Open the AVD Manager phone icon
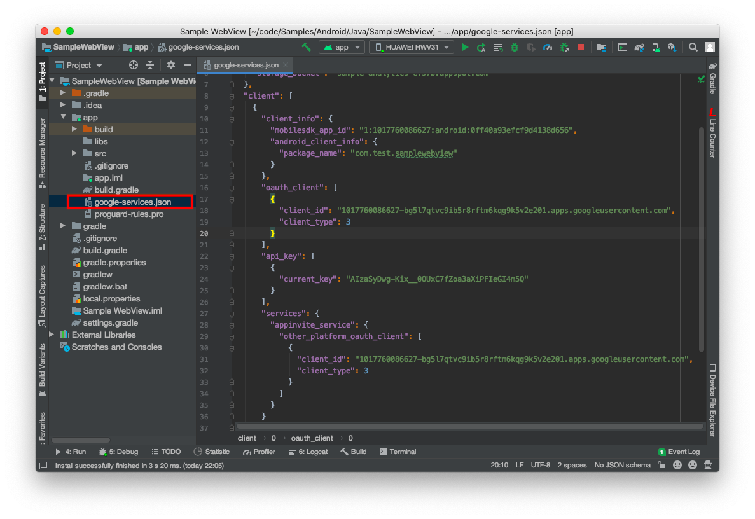The height and width of the screenshot is (519, 755). [x=656, y=47]
